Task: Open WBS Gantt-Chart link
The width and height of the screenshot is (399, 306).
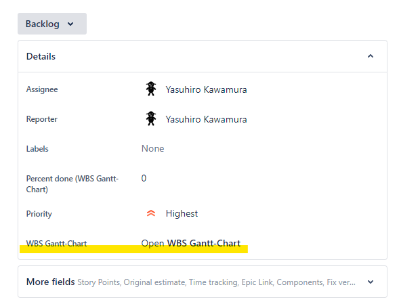Action: [x=190, y=243]
